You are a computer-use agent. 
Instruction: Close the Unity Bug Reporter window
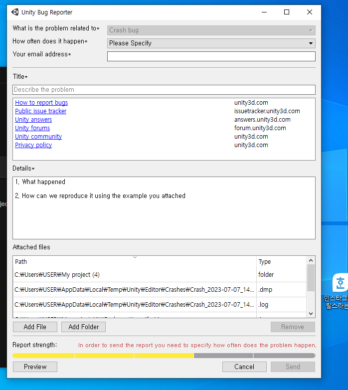(x=310, y=12)
